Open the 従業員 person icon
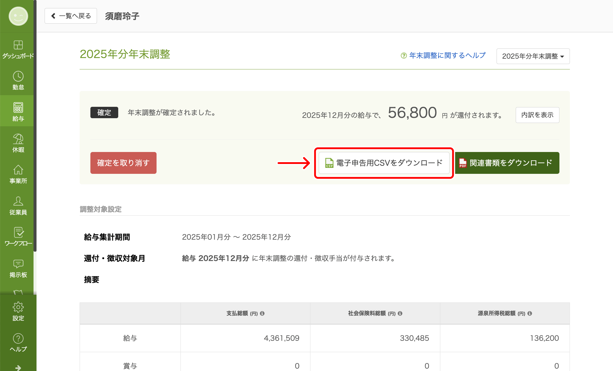The image size is (613, 371). [18, 201]
